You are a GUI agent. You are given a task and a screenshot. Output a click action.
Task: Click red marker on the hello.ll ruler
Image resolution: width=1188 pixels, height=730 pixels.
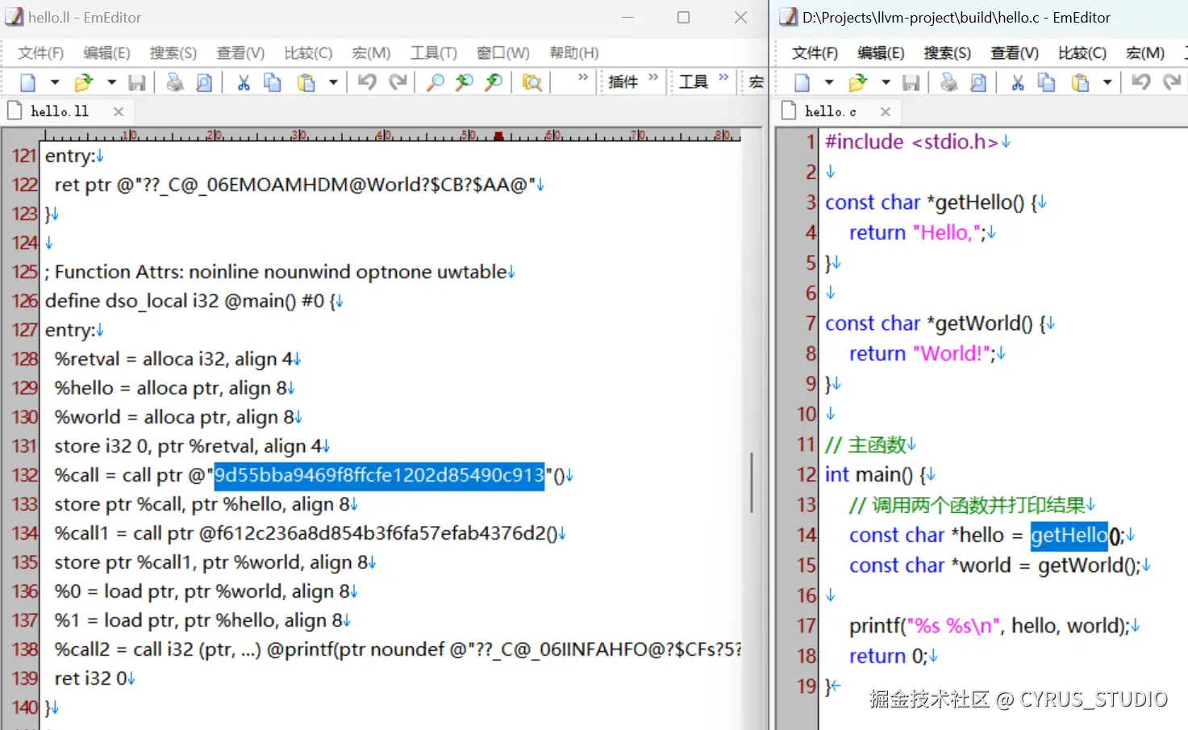(x=498, y=136)
